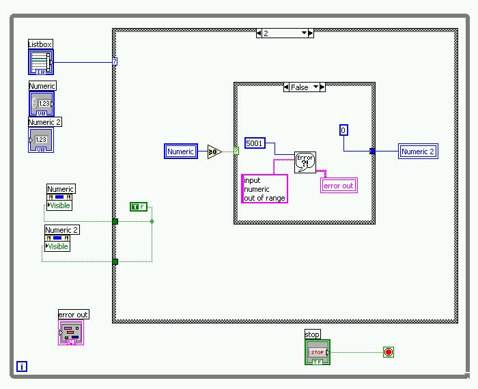Select the Numeric 2 label above indicator terminal

click(45, 122)
